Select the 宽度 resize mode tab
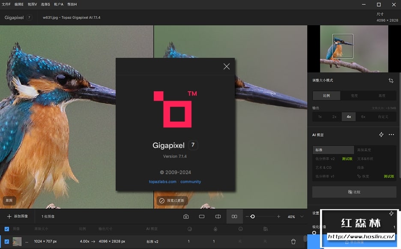This screenshot has width=401, height=249. (x=354, y=96)
